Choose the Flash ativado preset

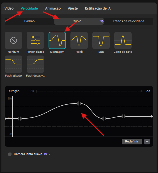point(13,64)
